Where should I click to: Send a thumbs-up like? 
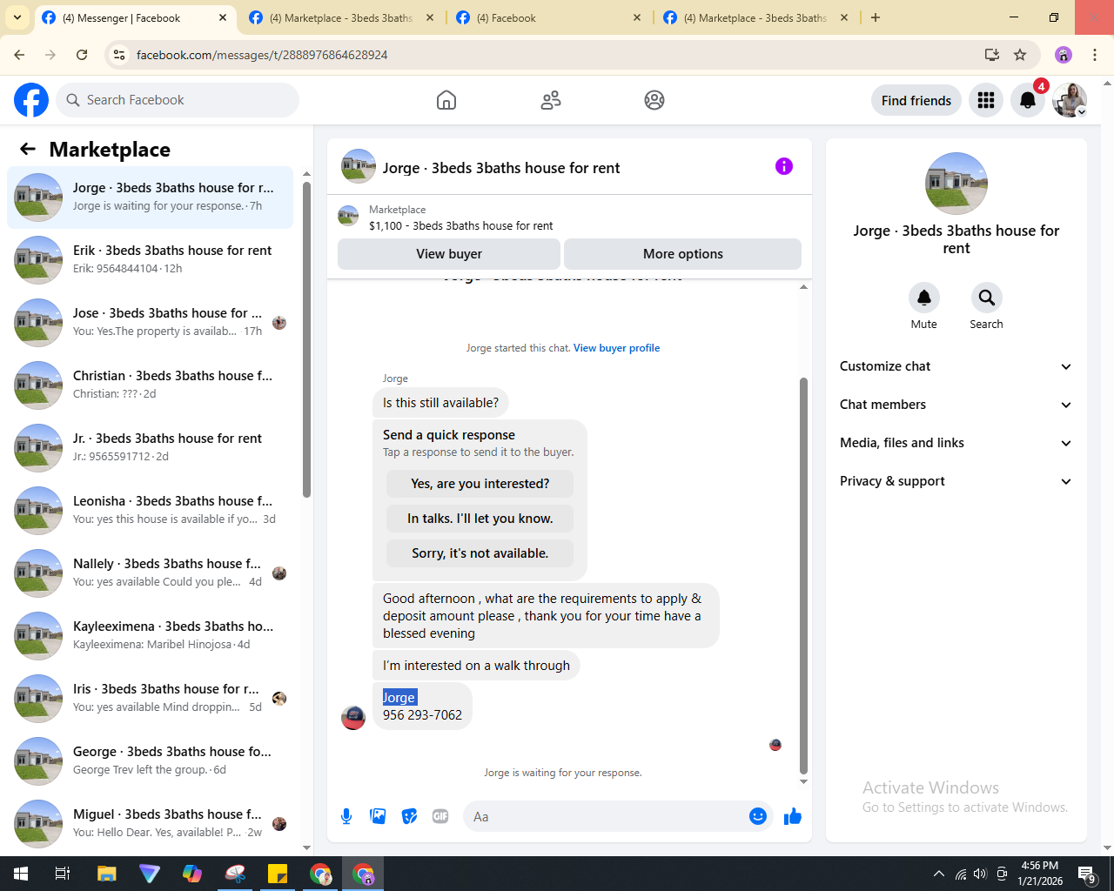click(x=793, y=816)
